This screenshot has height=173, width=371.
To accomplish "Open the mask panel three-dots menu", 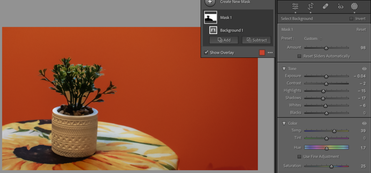I will (270, 53).
